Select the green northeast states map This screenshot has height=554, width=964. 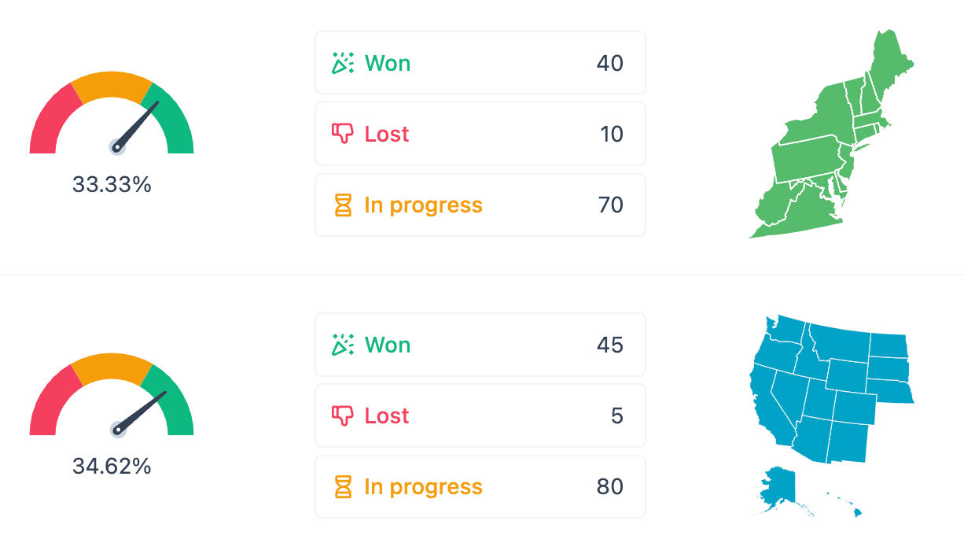coord(833,134)
